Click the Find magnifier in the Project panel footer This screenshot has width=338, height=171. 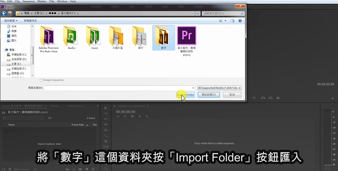tap(74, 169)
